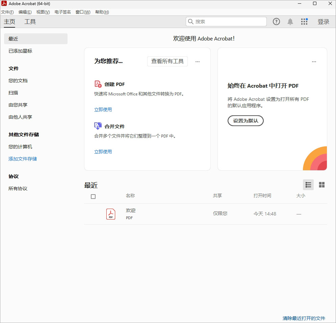Click the 清除最近打开的文件 link
The height and width of the screenshot is (323, 336).
303,318
